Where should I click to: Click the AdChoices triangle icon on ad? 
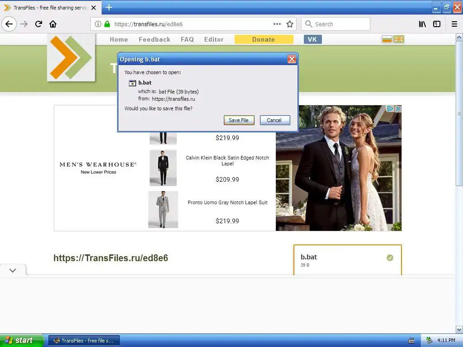pos(390,108)
